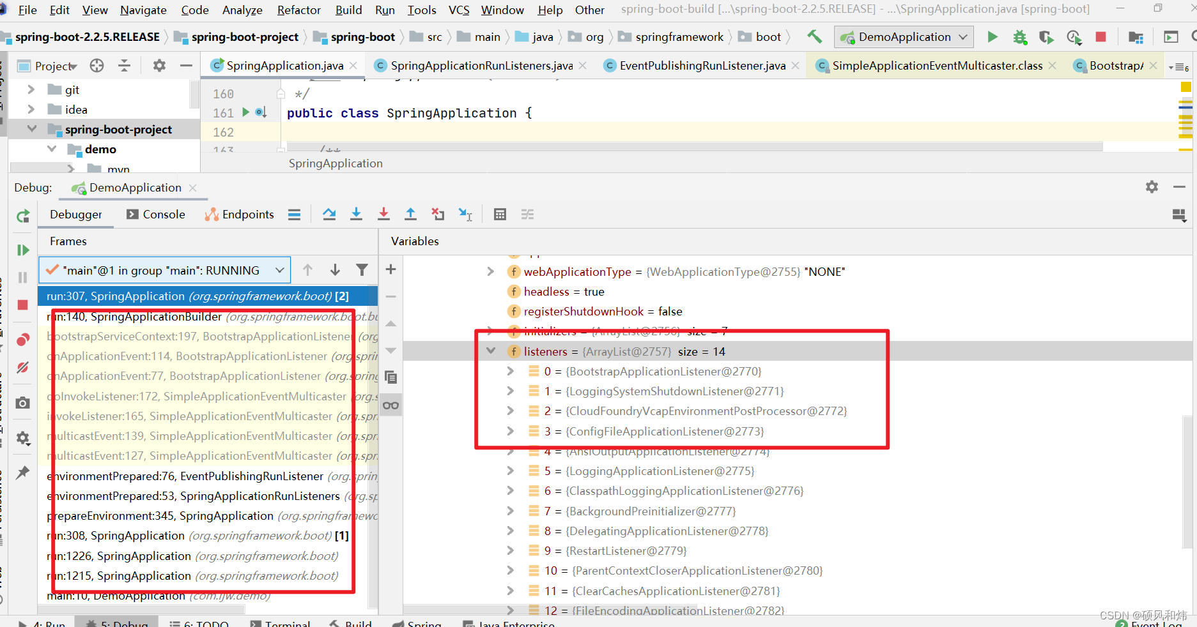Open the thread selector "main"@1 dropdown
1197x627 pixels.
tap(165, 270)
